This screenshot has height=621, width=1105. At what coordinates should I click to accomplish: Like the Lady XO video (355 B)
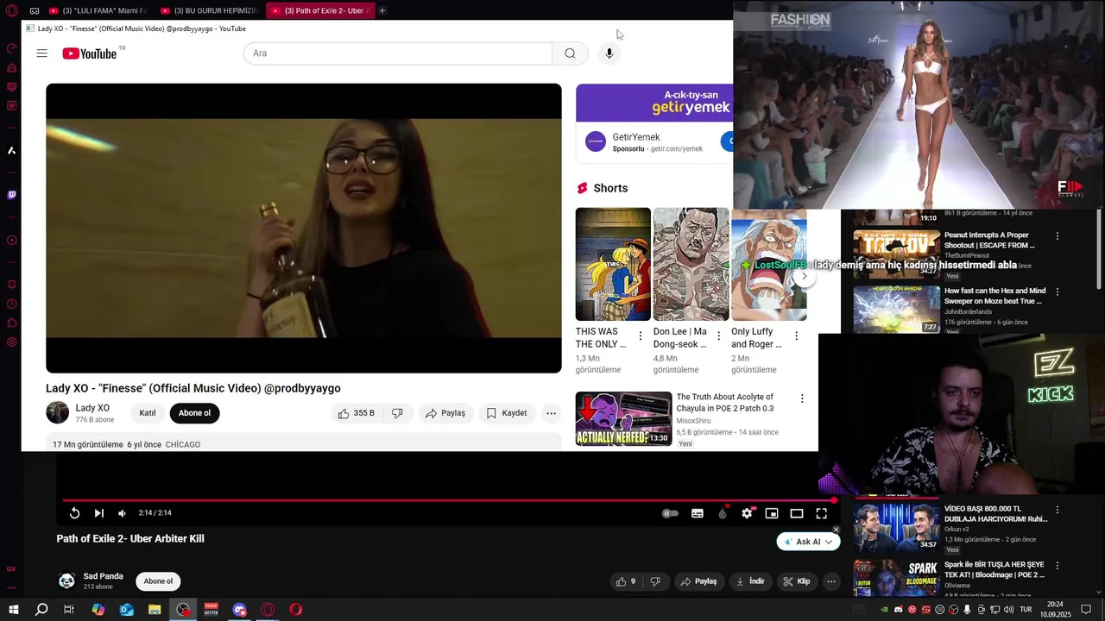pyautogui.click(x=356, y=413)
